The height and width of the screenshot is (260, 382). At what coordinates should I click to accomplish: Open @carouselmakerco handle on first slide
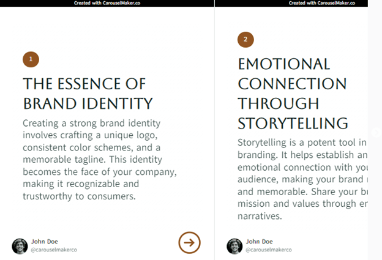point(54,250)
